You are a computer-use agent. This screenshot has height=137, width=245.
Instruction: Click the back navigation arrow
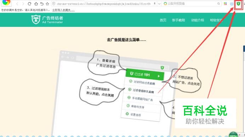click(x=17, y=4)
